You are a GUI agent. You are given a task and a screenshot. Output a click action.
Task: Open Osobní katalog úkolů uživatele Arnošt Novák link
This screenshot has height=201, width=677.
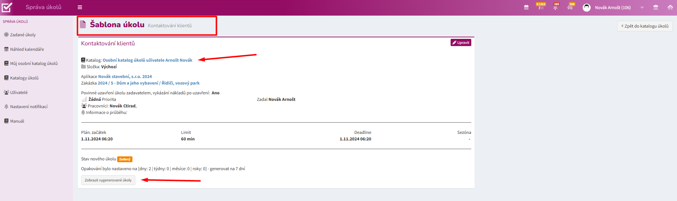[x=147, y=60]
